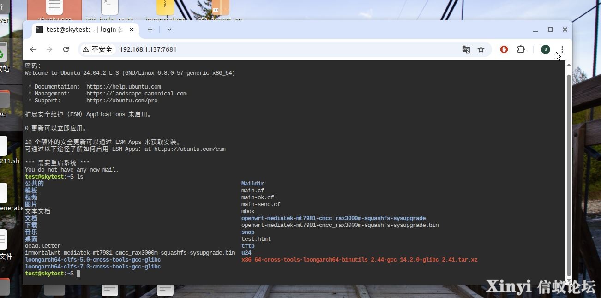The height and width of the screenshot is (298, 601).
Task: Click loongarch64-clfs-5.0-cross-tools-gcc-glibc directory
Action: pyautogui.click(x=93, y=260)
